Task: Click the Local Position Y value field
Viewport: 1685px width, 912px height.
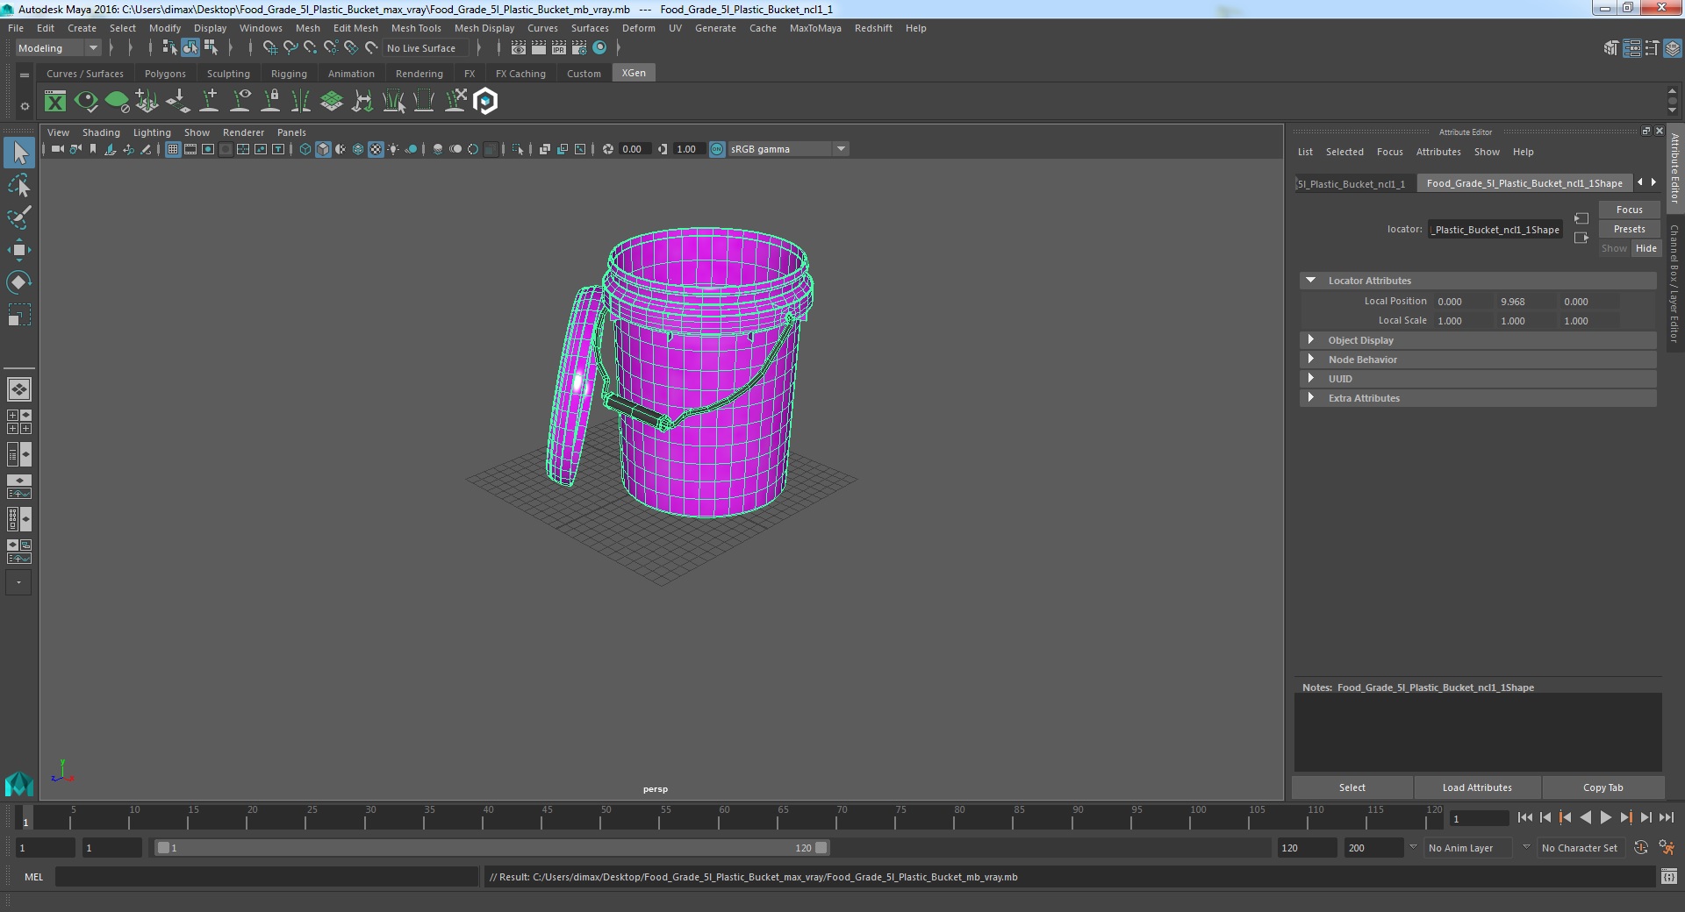Action: (x=1527, y=302)
